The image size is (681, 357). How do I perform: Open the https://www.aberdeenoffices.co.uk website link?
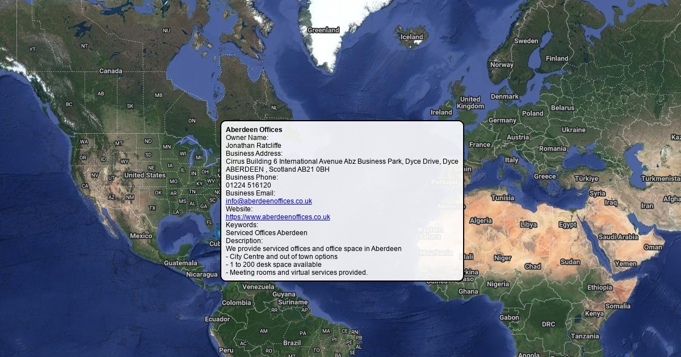click(x=278, y=217)
